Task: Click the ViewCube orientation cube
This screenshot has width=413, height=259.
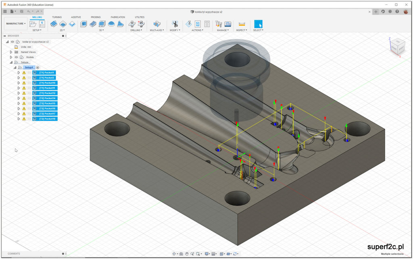Action: [x=396, y=46]
